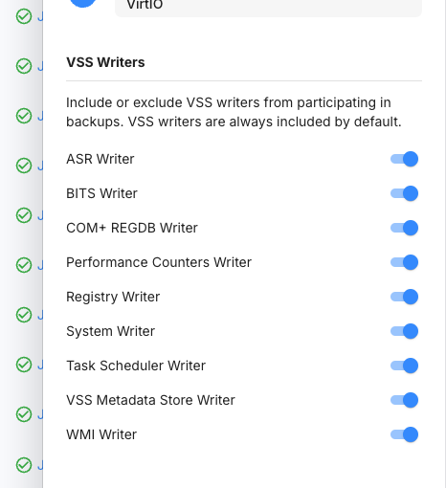Toggle VSS Metadata Store Writer
446x488 pixels.
pyautogui.click(x=404, y=400)
